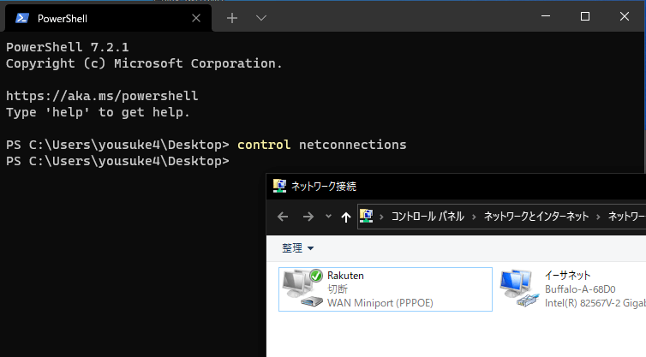
Task: Close the terminal window
Action: click(625, 16)
